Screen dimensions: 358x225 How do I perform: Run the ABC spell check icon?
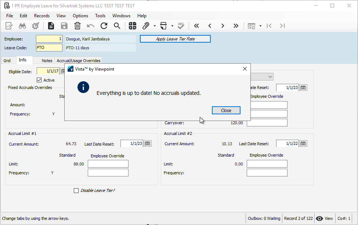point(181,26)
